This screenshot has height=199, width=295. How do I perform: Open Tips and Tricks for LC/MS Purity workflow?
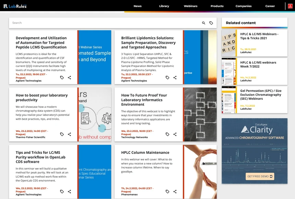[x=40, y=157]
